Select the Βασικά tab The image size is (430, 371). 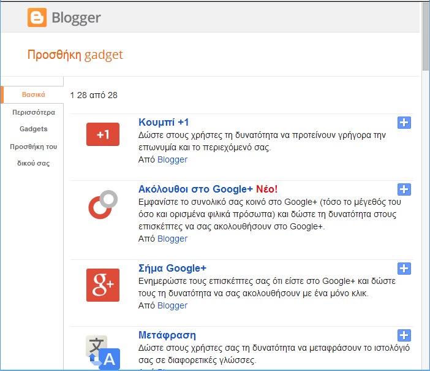point(34,94)
